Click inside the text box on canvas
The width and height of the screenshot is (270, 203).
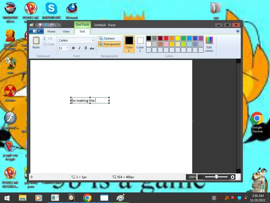[x=90, y=100]
